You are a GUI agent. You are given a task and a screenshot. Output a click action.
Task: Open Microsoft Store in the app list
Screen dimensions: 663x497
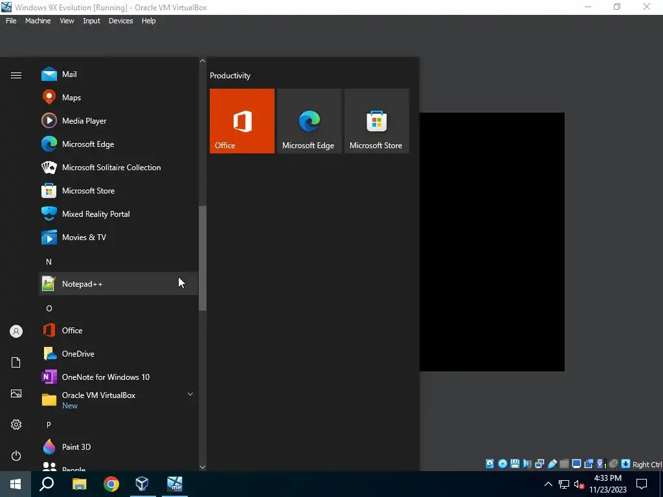118,191
